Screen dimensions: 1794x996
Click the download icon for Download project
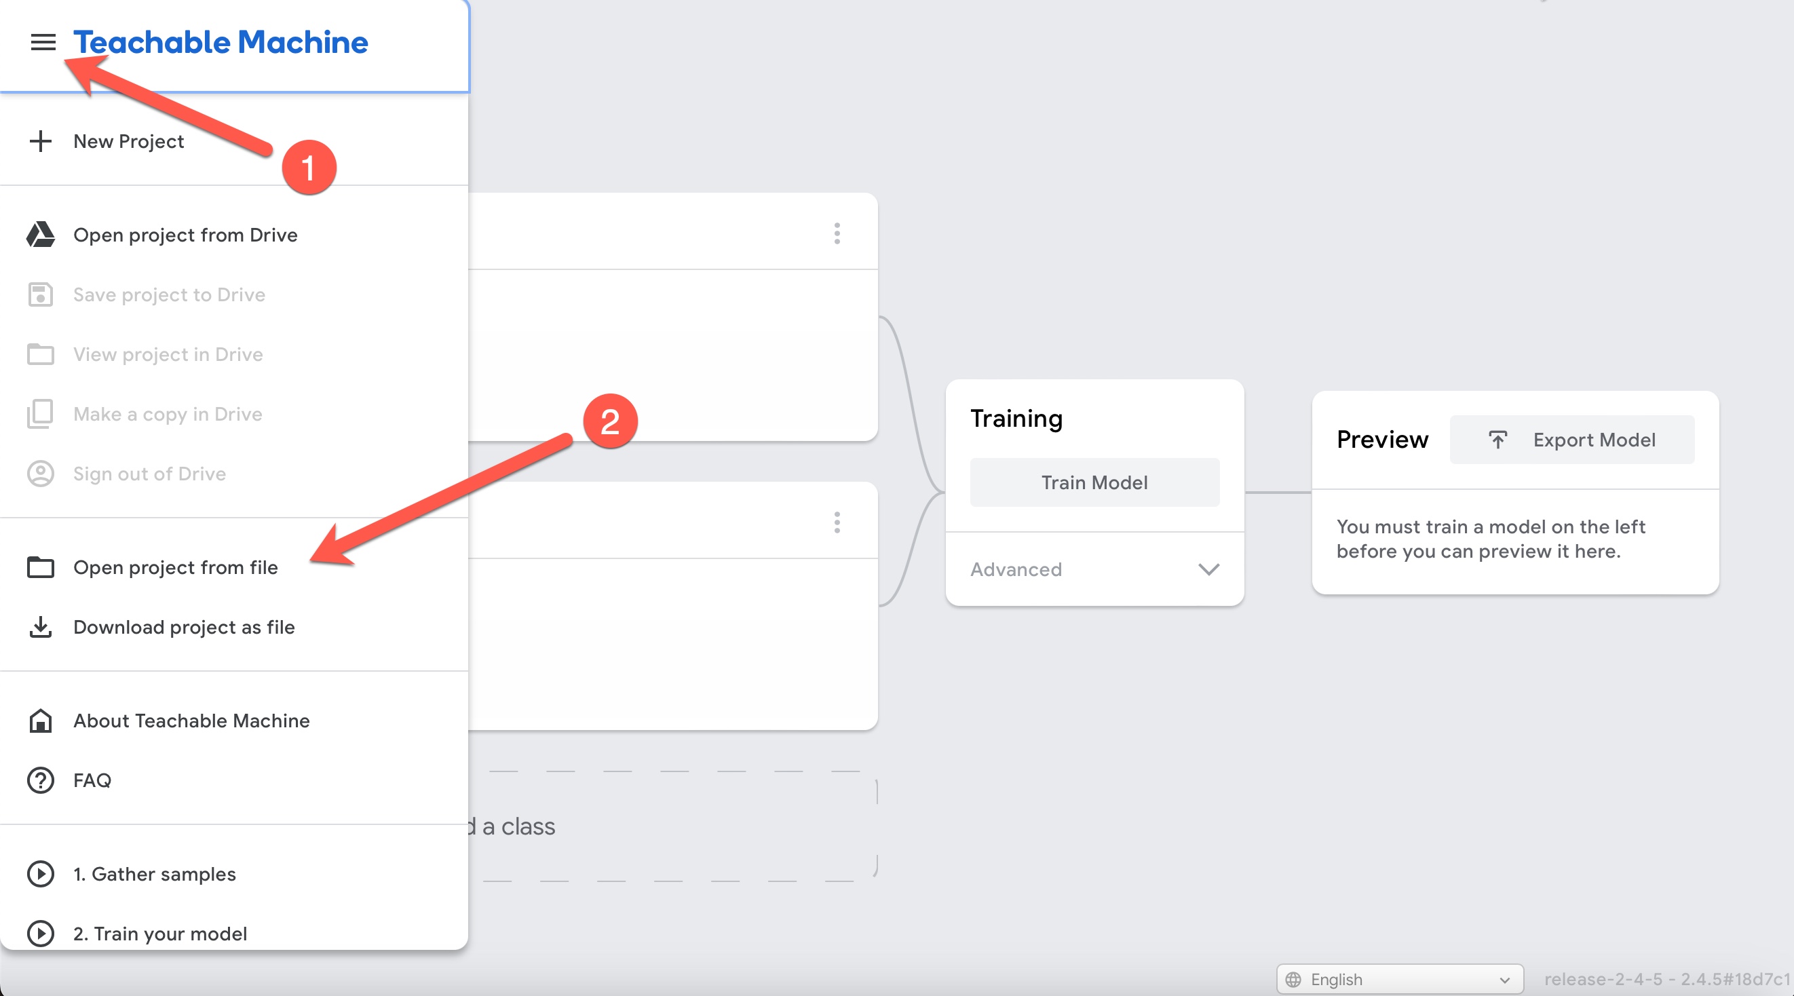41,627
